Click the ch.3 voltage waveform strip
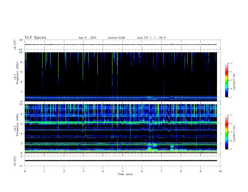Viewport: 248px width, 192px height. pos(121,161)
